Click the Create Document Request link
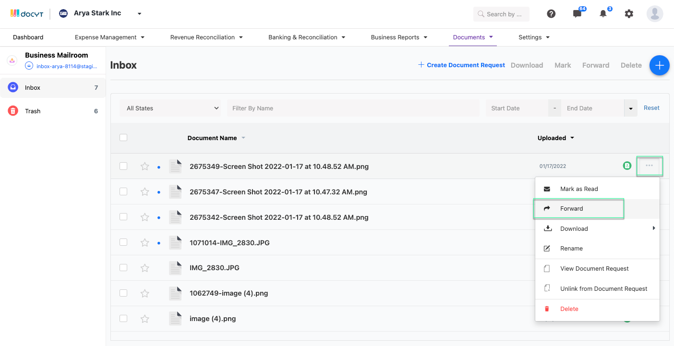 point(461,65)
